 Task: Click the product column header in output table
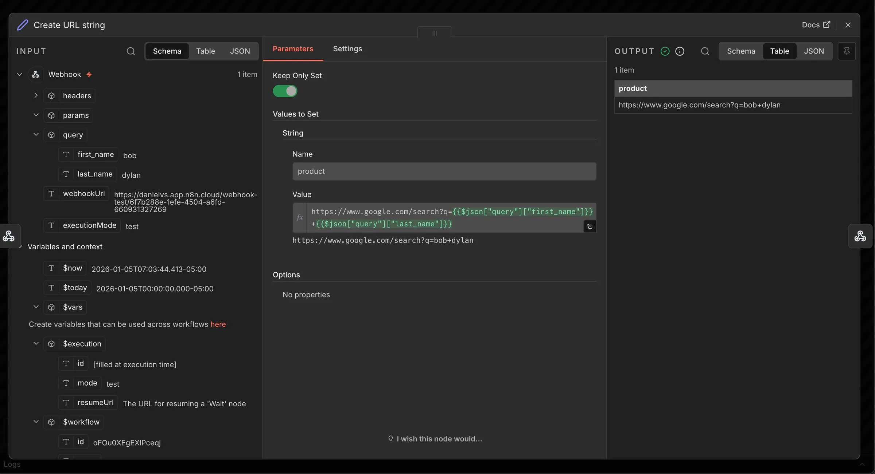[733, 88]
